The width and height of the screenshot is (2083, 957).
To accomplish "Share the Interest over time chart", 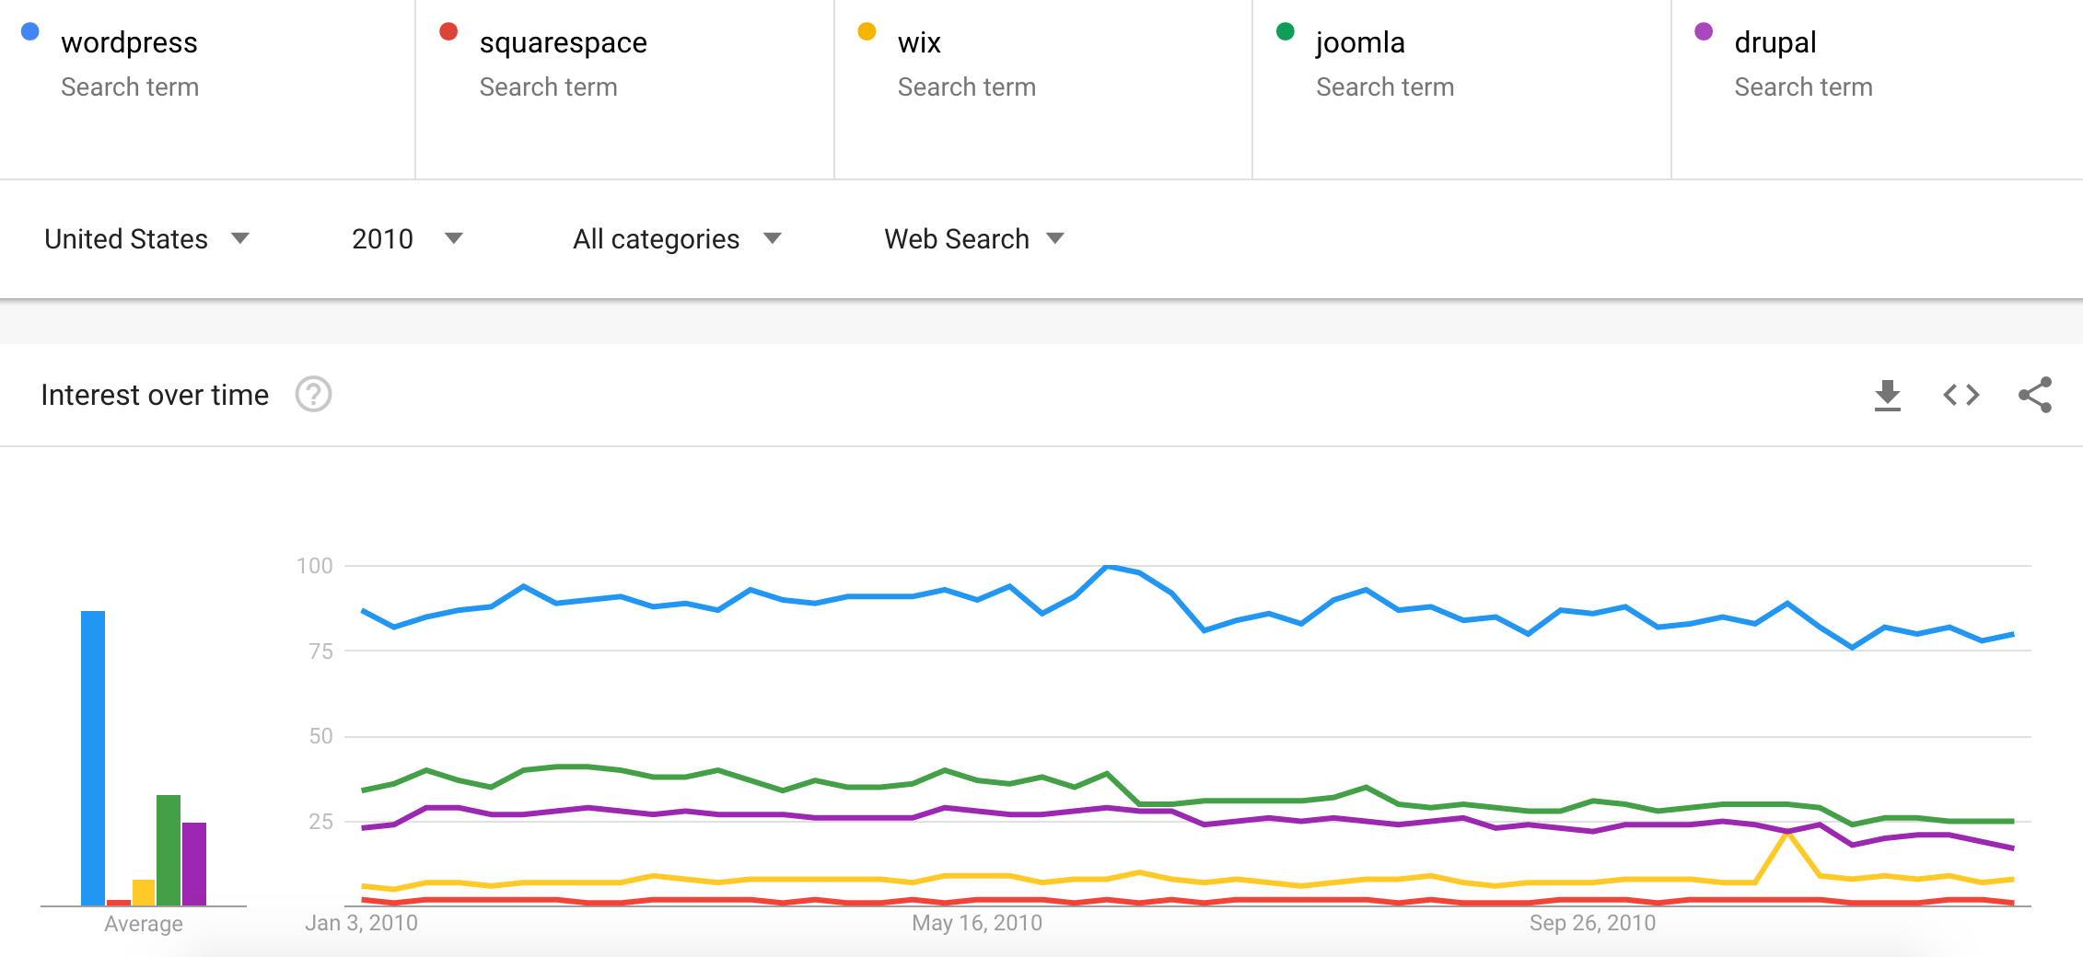I will click(2034, 396).
